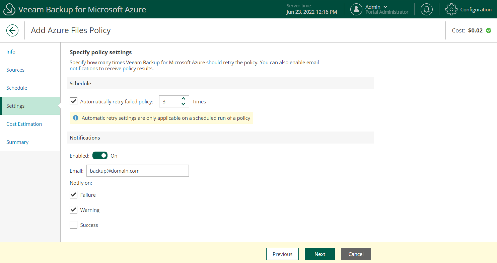Uncheck the Warning notification checkbox
Image resolution: width=497 pixels, height=263 pixels.
pos(73,210)
